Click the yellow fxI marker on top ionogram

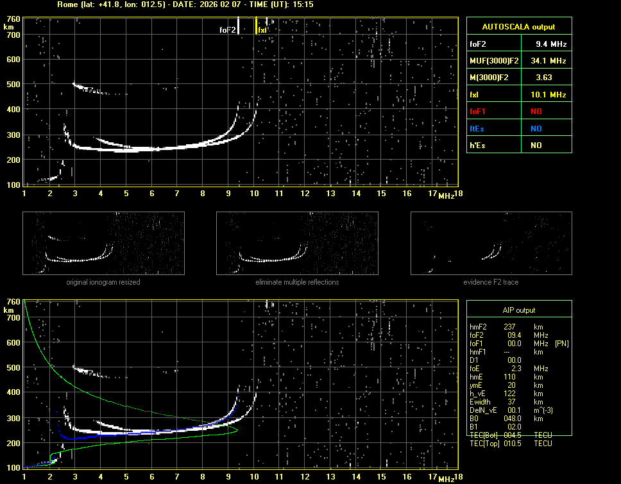point(257,26)
